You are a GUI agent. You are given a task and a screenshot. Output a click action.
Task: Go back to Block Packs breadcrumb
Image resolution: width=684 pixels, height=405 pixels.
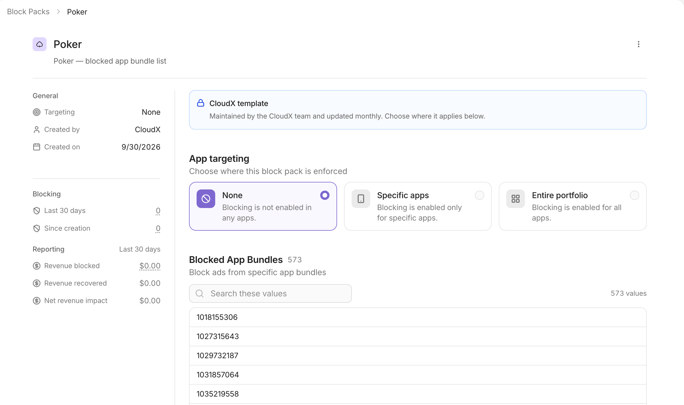(x=28, y=12)
